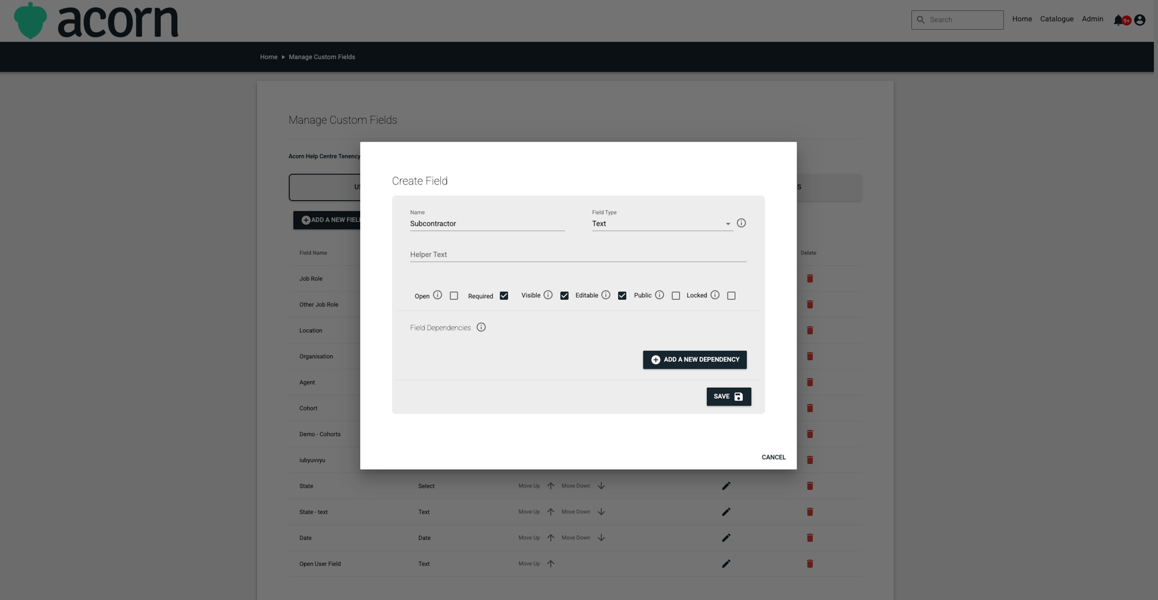This screenshot has height=600, width=1158.
Task: Edit State - text with pencil icon
Action: coord(726,512)
